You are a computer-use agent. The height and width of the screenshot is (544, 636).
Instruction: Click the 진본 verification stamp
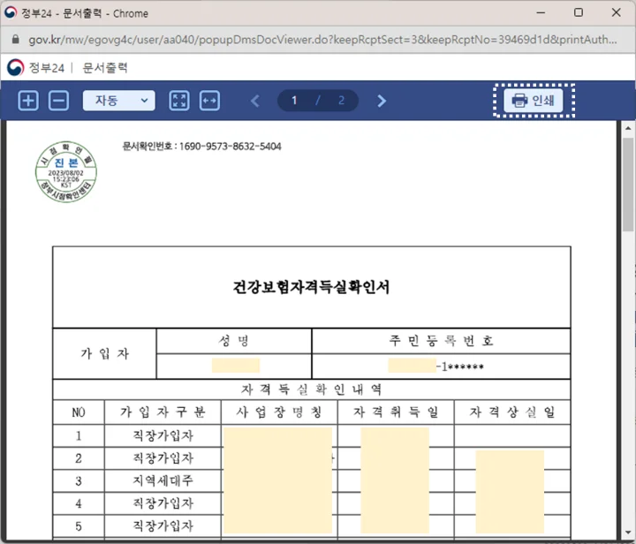[x=66, y=172]
